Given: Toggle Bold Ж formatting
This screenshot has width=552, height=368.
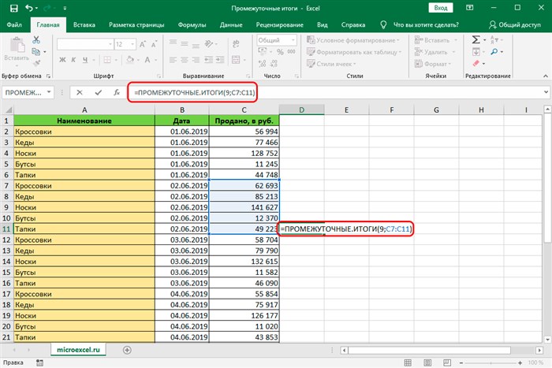Looking at the screenshot, I should (62, 60).
